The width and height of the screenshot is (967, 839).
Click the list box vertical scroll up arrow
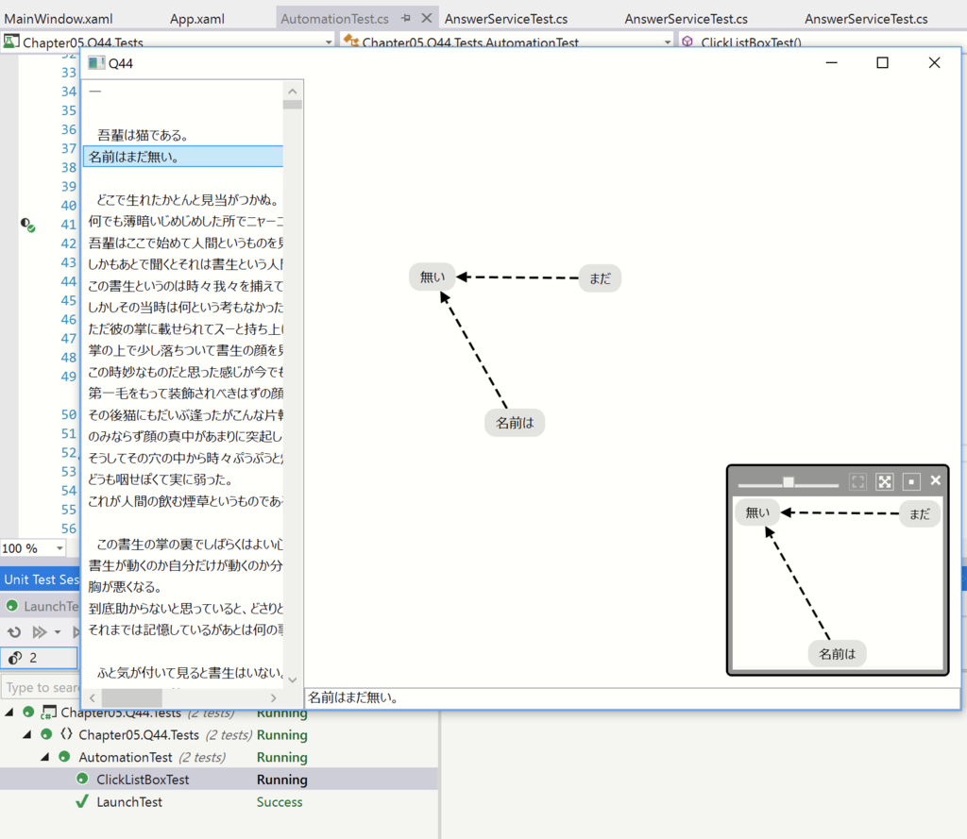coord(293,92)
